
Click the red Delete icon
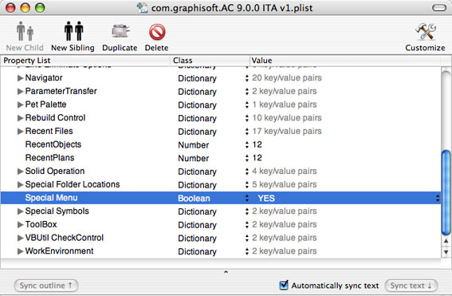click(157, 31)
